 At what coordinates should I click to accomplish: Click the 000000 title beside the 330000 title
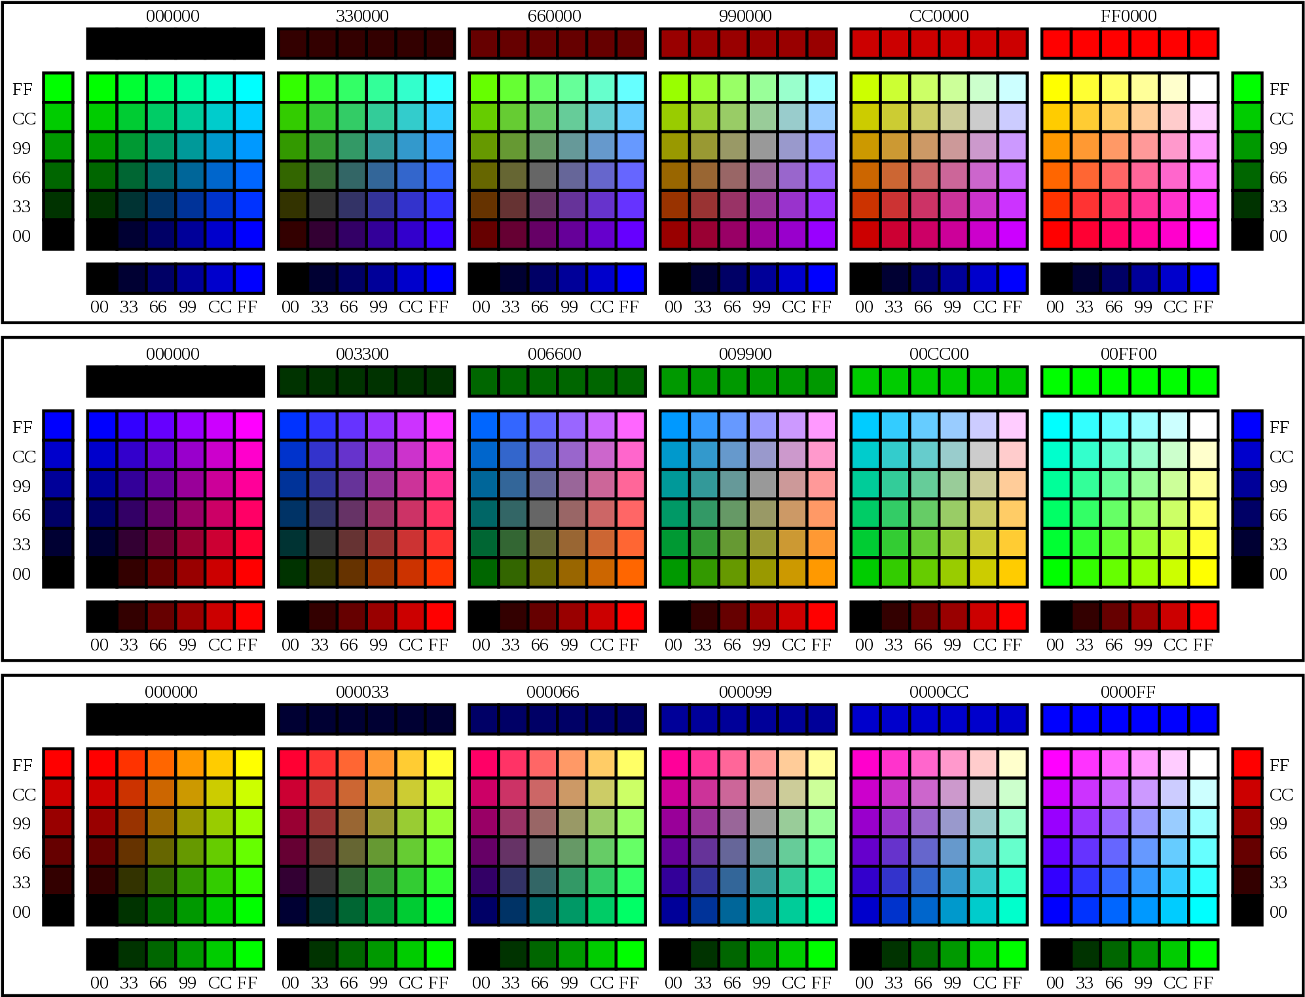tap(172, 16)
